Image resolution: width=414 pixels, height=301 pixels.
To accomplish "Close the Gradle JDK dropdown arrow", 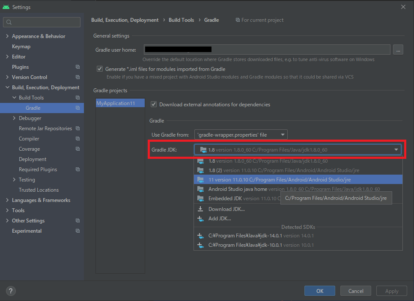I will click(396, 149).
